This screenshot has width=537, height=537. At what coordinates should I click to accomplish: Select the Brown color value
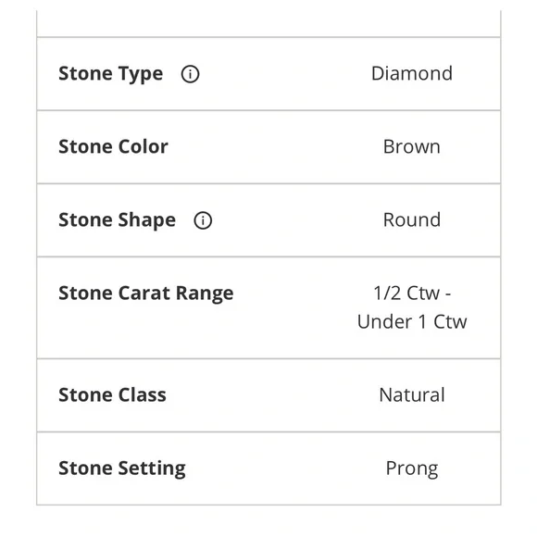412,146
